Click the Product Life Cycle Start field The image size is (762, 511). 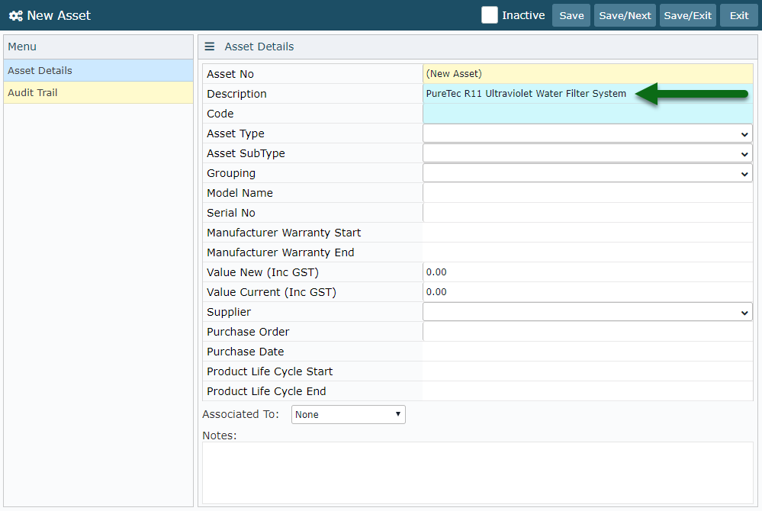[587, 371]
